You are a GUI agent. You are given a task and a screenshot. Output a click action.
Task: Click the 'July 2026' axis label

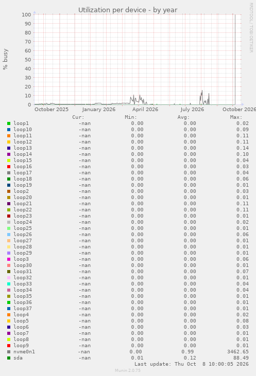pos(192,110)
